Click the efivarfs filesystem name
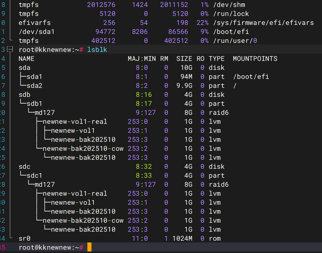 tap(35, 23)
